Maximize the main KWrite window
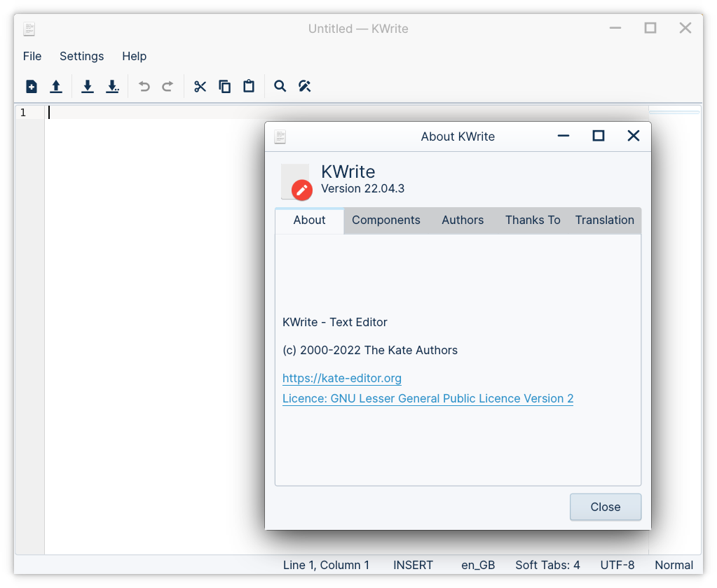 click(x=650, y=28)
